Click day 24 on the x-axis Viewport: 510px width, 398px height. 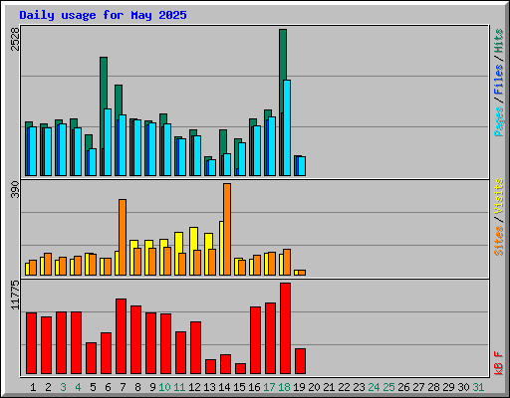point(374,387)
